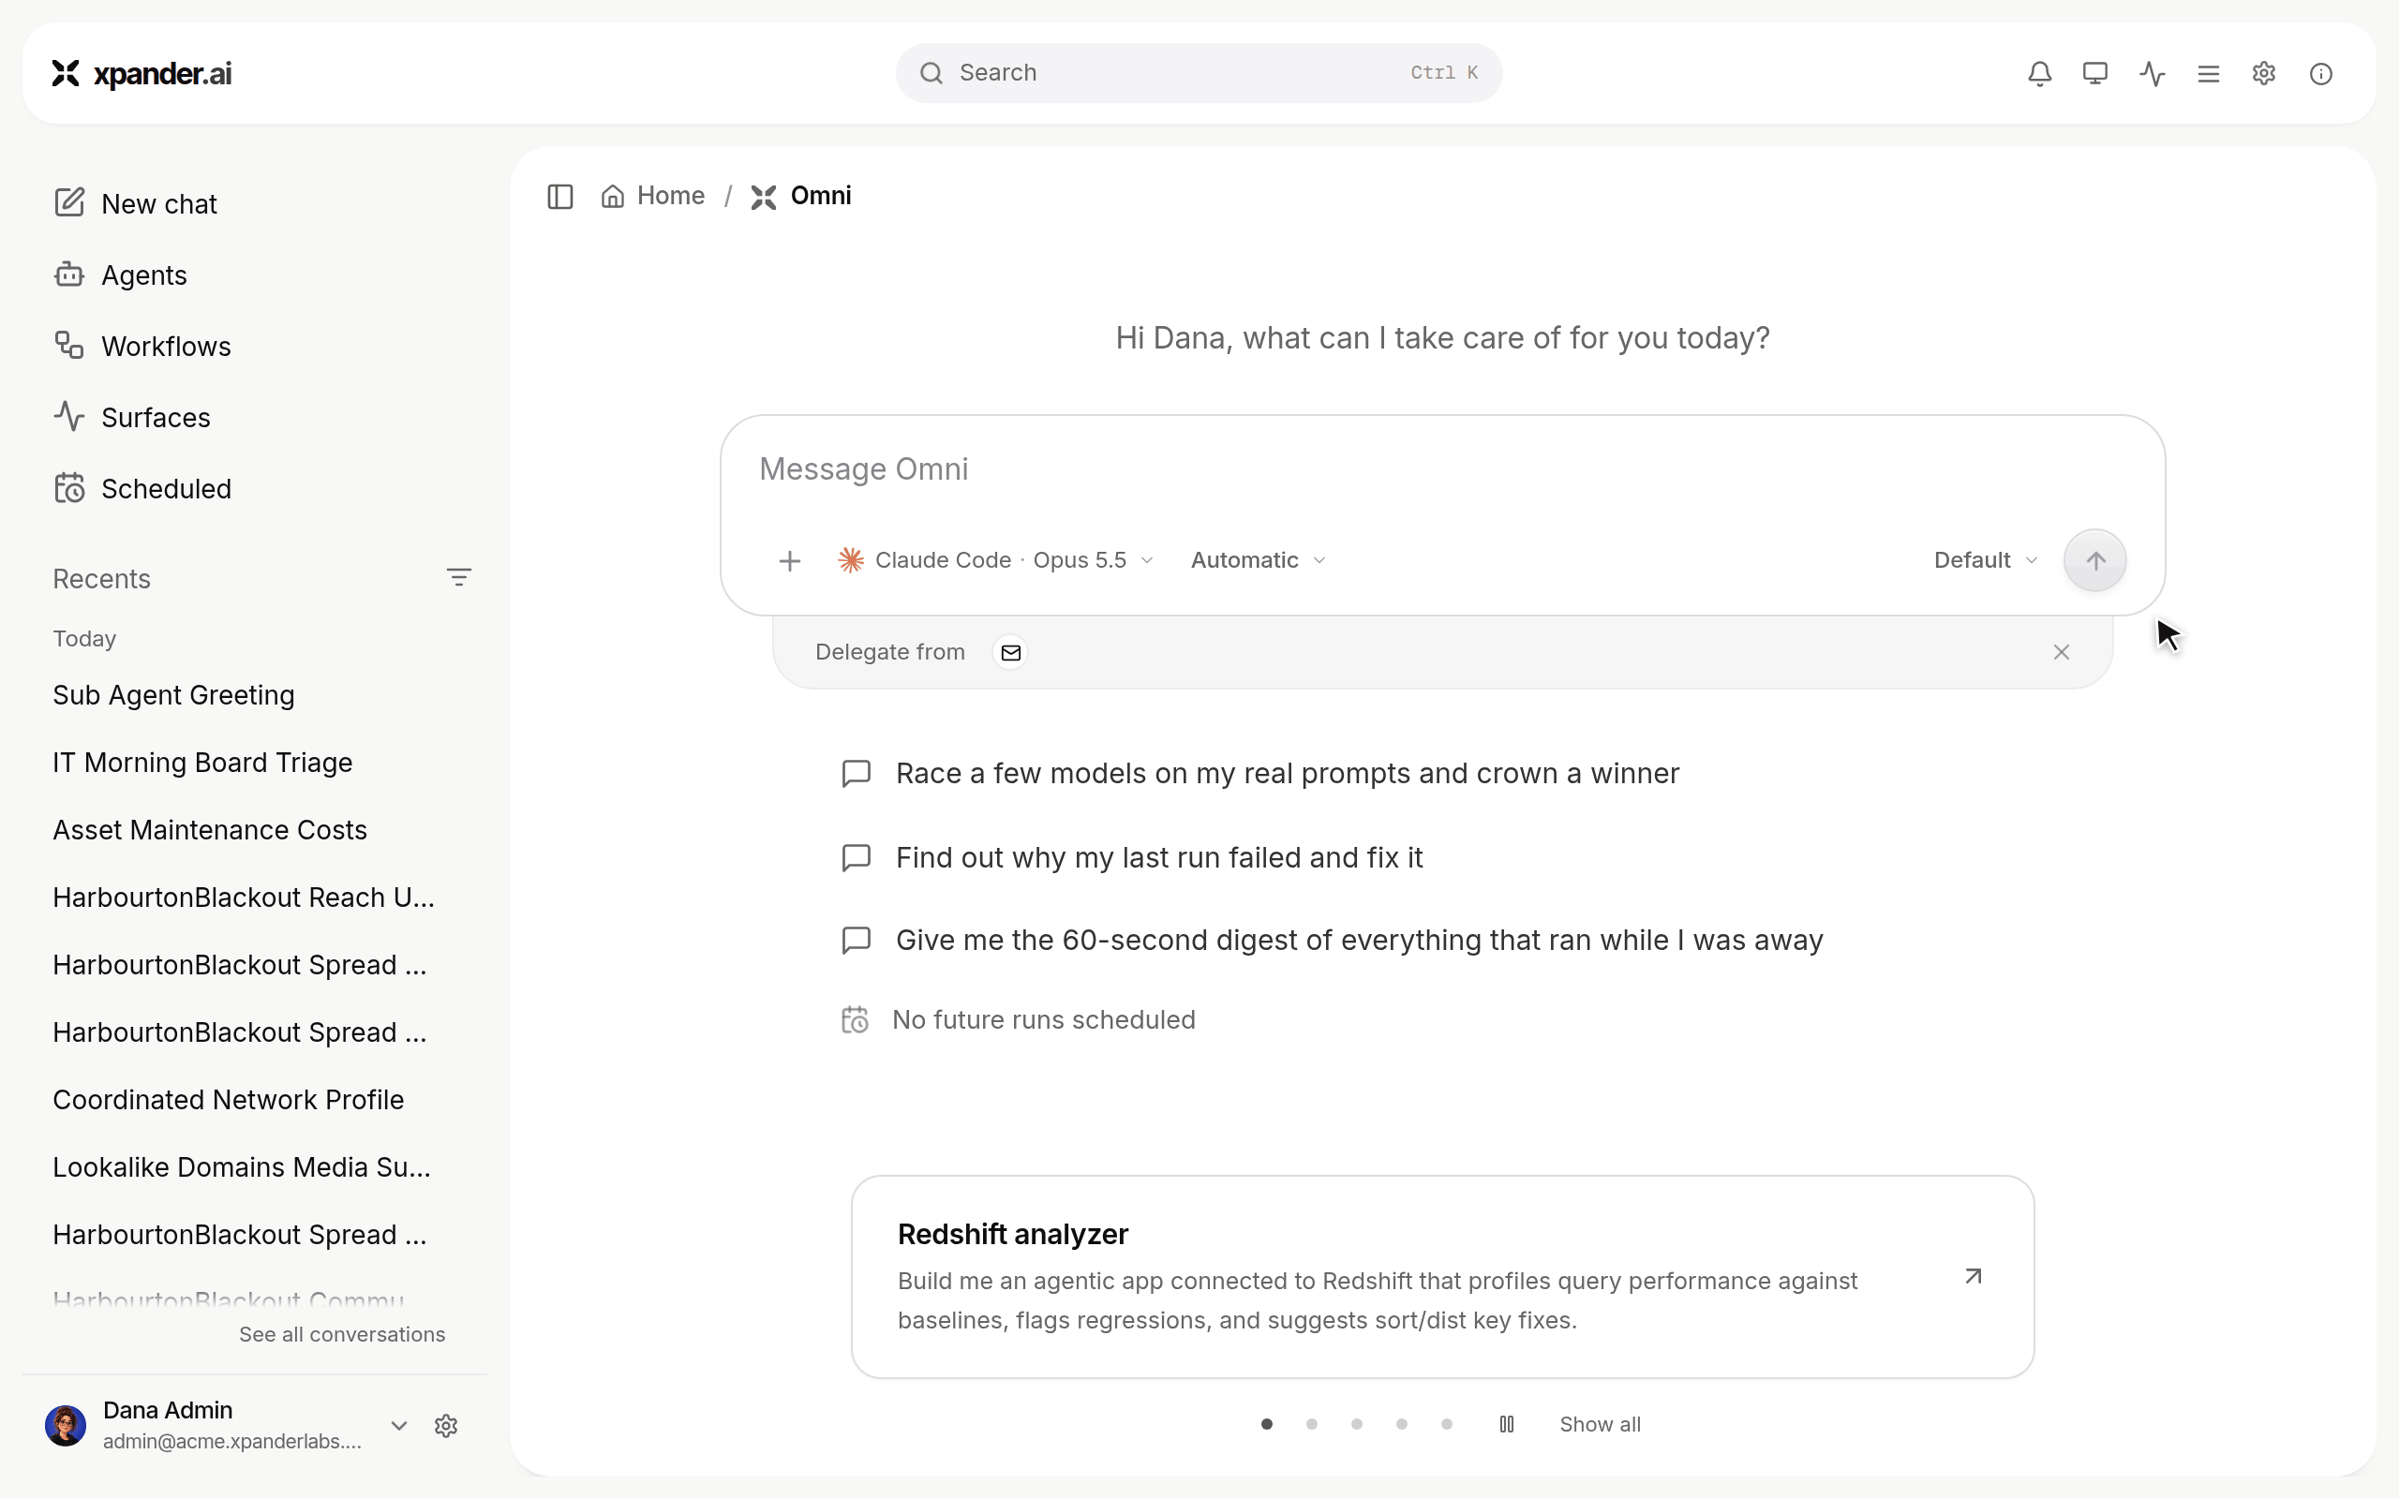The height and width of the screenshot is (1499, 2399).
Task: Open the notifications bell
Action: pos(2039,73)
